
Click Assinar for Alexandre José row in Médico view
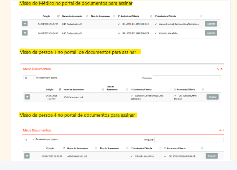tap(211, 24)
